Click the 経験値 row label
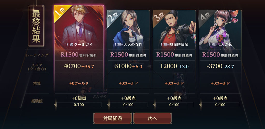Viewport: 265px width, 129px height. pyautogui.click(x=37, y=101)
